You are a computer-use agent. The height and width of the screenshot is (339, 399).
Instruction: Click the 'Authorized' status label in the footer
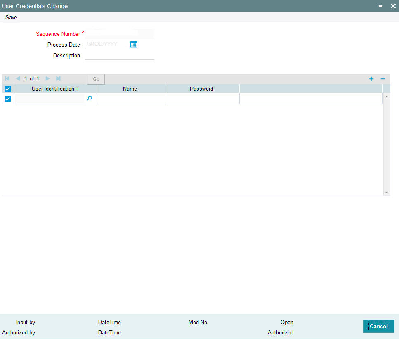coord(281,332)
